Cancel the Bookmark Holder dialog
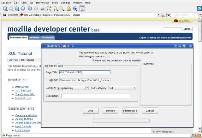Screen dimensions: 202x138 point(150,111)
